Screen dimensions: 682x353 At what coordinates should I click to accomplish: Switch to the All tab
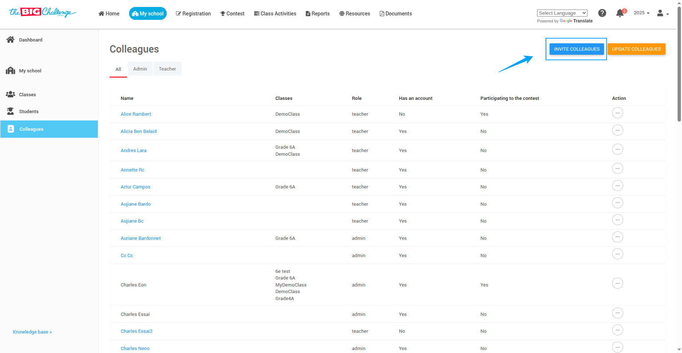118,69
